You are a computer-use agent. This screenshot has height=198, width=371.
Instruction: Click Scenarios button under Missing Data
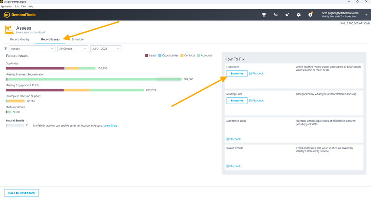point(237,101)
